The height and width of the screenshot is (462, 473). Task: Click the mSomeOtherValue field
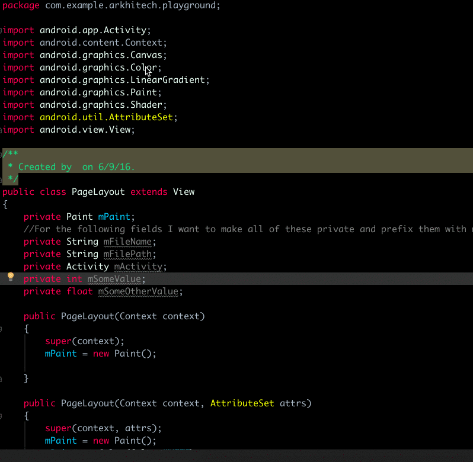pyautogui.click(x=138, y=291)
